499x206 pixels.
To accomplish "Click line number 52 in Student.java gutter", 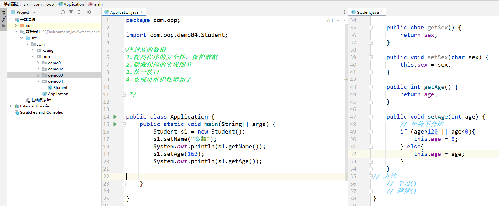I will click(353, 154).
